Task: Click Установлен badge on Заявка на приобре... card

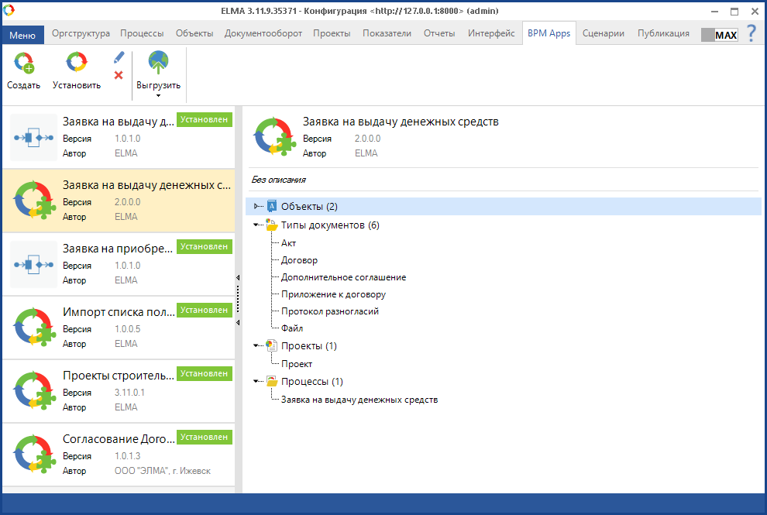Action: [204, 246]
